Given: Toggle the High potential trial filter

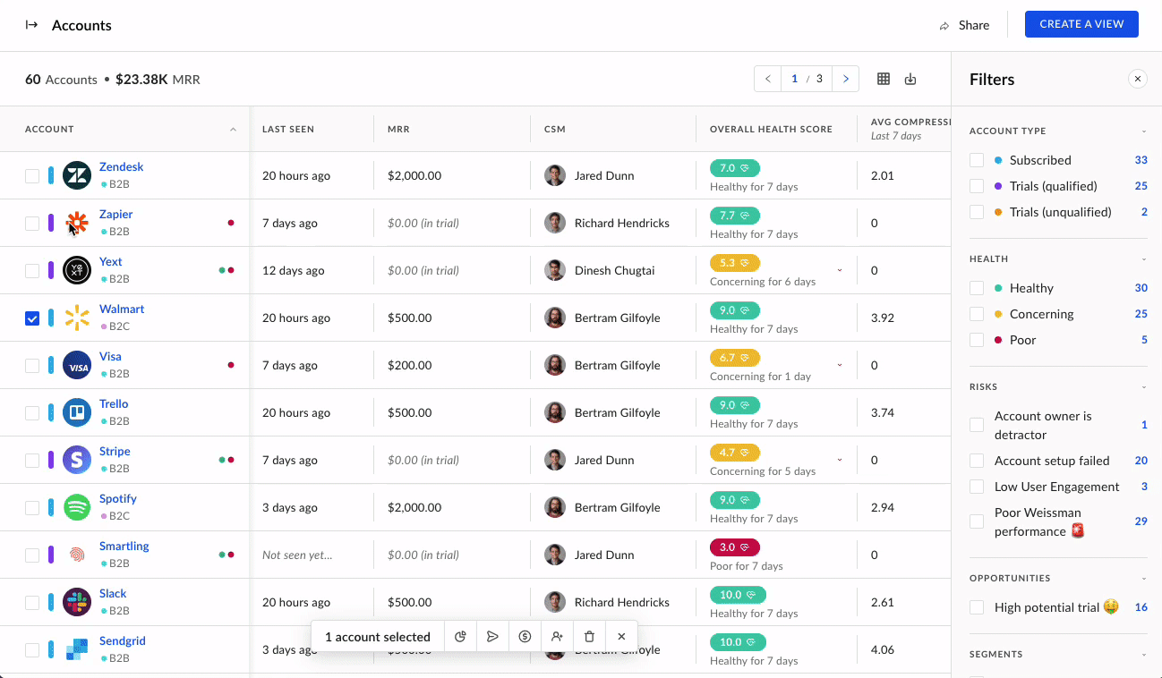Looking at the screenshot, I should point(977,607).
